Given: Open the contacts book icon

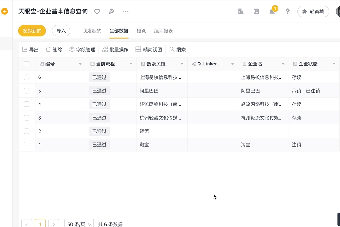Looking at the screenshot, I should (256, 11).
